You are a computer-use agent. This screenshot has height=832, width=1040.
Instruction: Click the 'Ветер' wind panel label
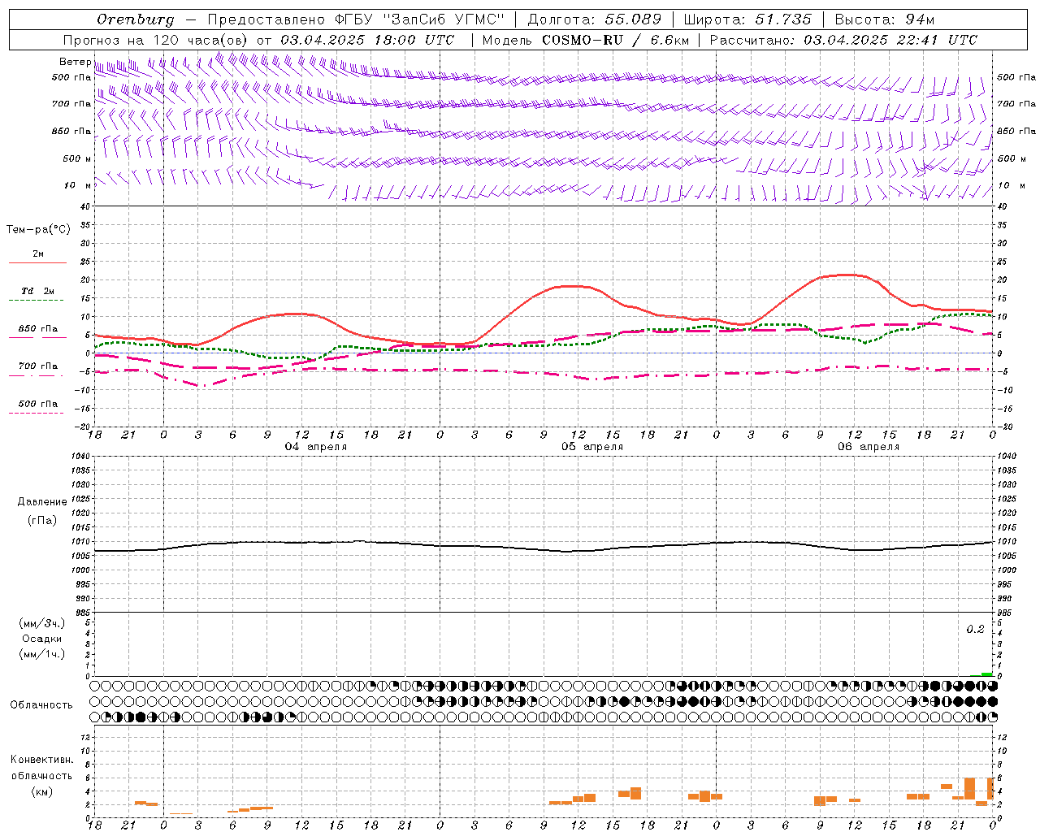[x=75, y=62]
